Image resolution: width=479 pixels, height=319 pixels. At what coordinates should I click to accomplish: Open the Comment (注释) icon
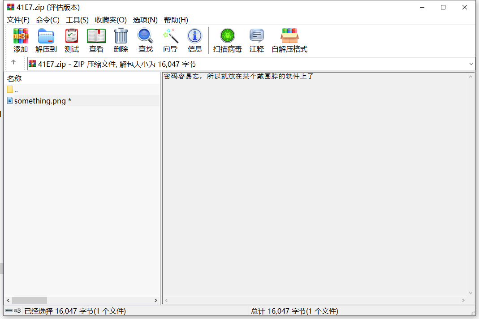point(256,36)
